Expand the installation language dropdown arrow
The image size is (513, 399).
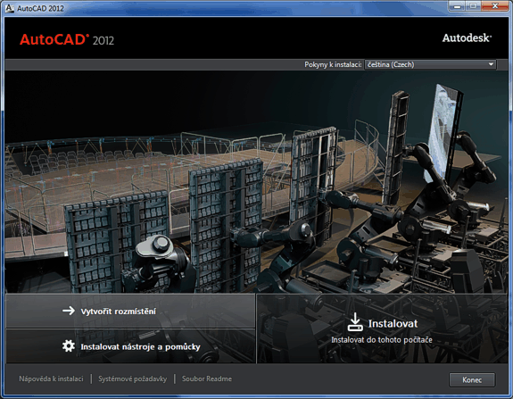(x=491, y=64)
